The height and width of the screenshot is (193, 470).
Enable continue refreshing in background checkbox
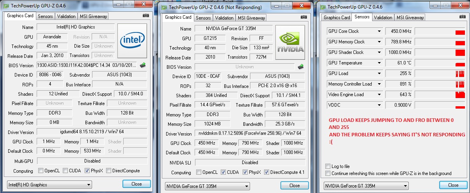[x=328, y=173]
